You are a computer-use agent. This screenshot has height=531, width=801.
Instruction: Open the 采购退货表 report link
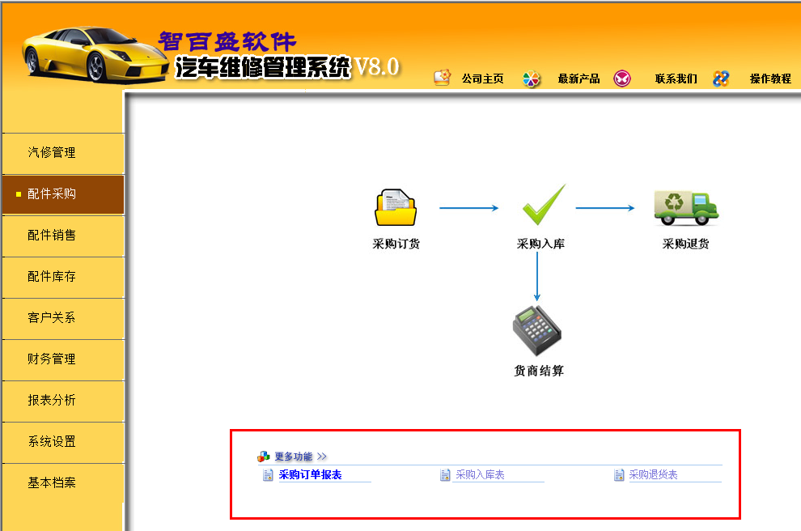[653, 475]
